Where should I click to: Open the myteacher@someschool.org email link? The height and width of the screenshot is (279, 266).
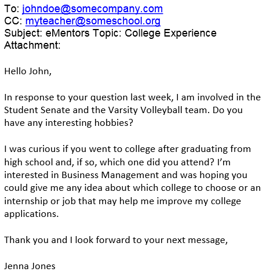(x=93, y=21)
